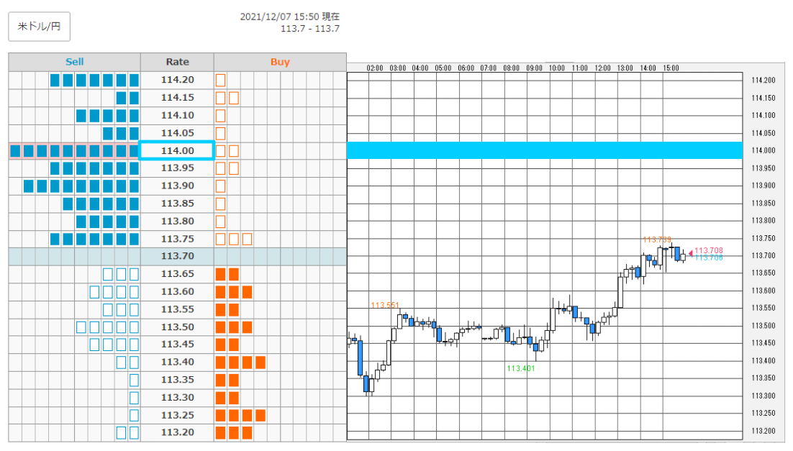Select the 113.65 rate row
This screenshot has width=793, height=451.
[x=177, y=274]
